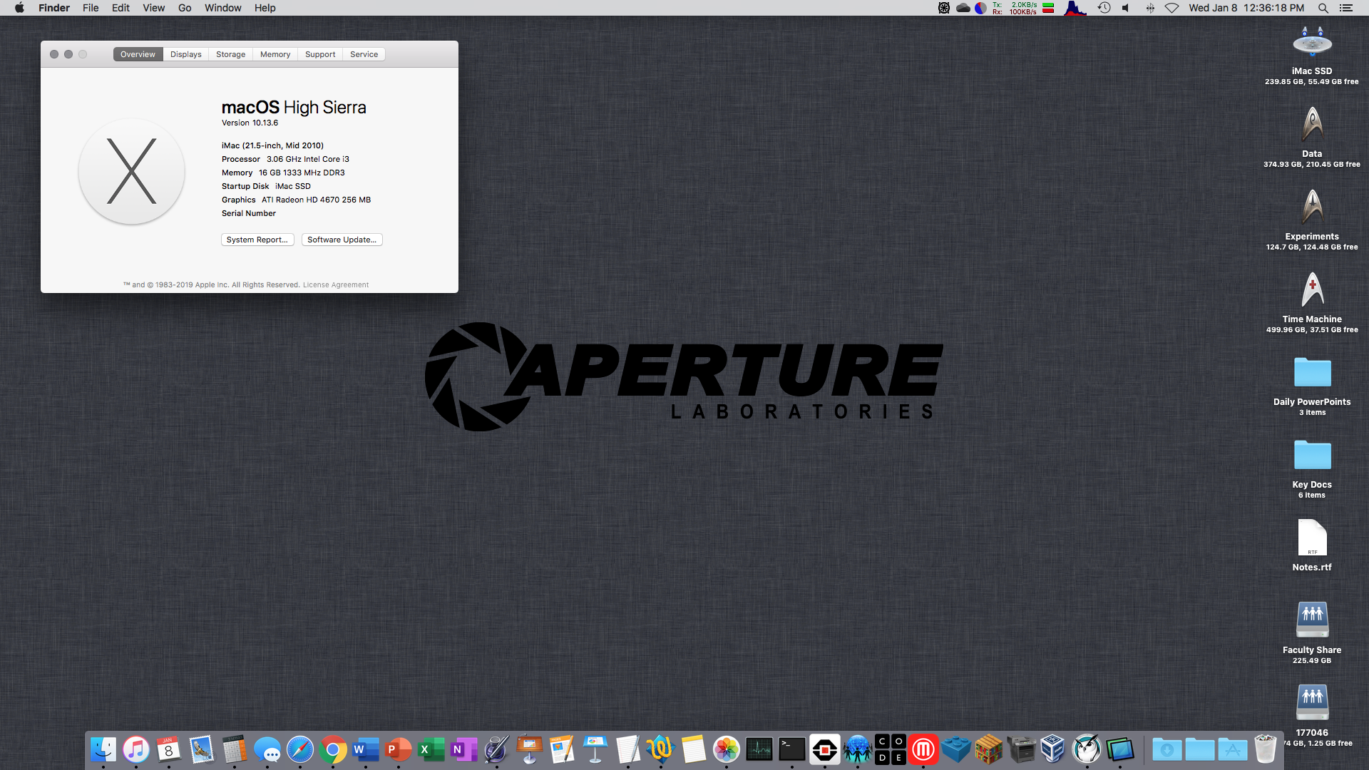The width and height of the screenshot is (1369, 770).
Task: Launch Keynote from the Dock
Action: (x=595, y=749)
